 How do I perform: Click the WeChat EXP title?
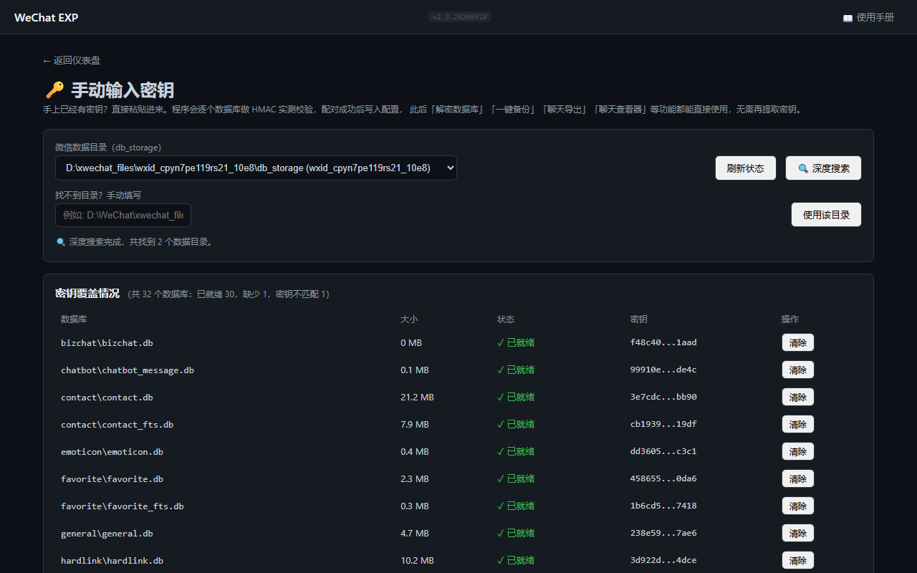(47, 17)
